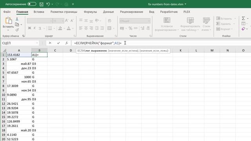
Task: Open Условное форматирование button
Action: pyautogui.click(x=167, y=24)
